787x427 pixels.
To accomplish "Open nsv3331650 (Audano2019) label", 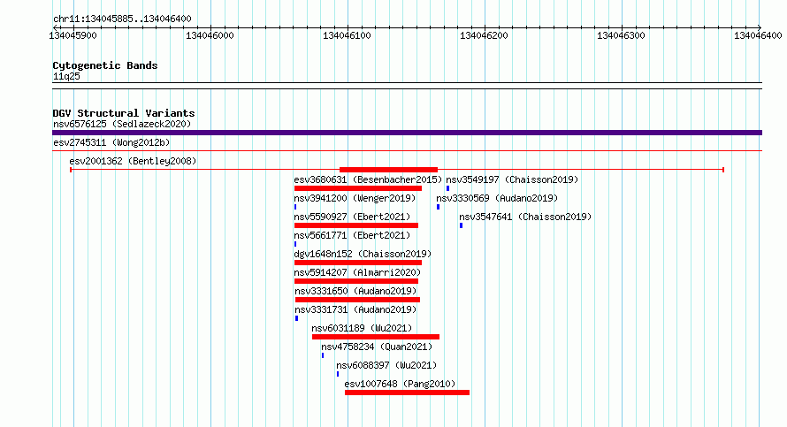I will (x=355, y=291).
